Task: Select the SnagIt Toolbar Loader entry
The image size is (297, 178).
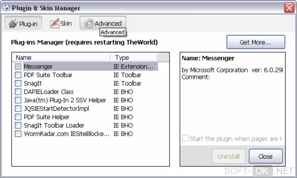Action: (x=54, y=125)
